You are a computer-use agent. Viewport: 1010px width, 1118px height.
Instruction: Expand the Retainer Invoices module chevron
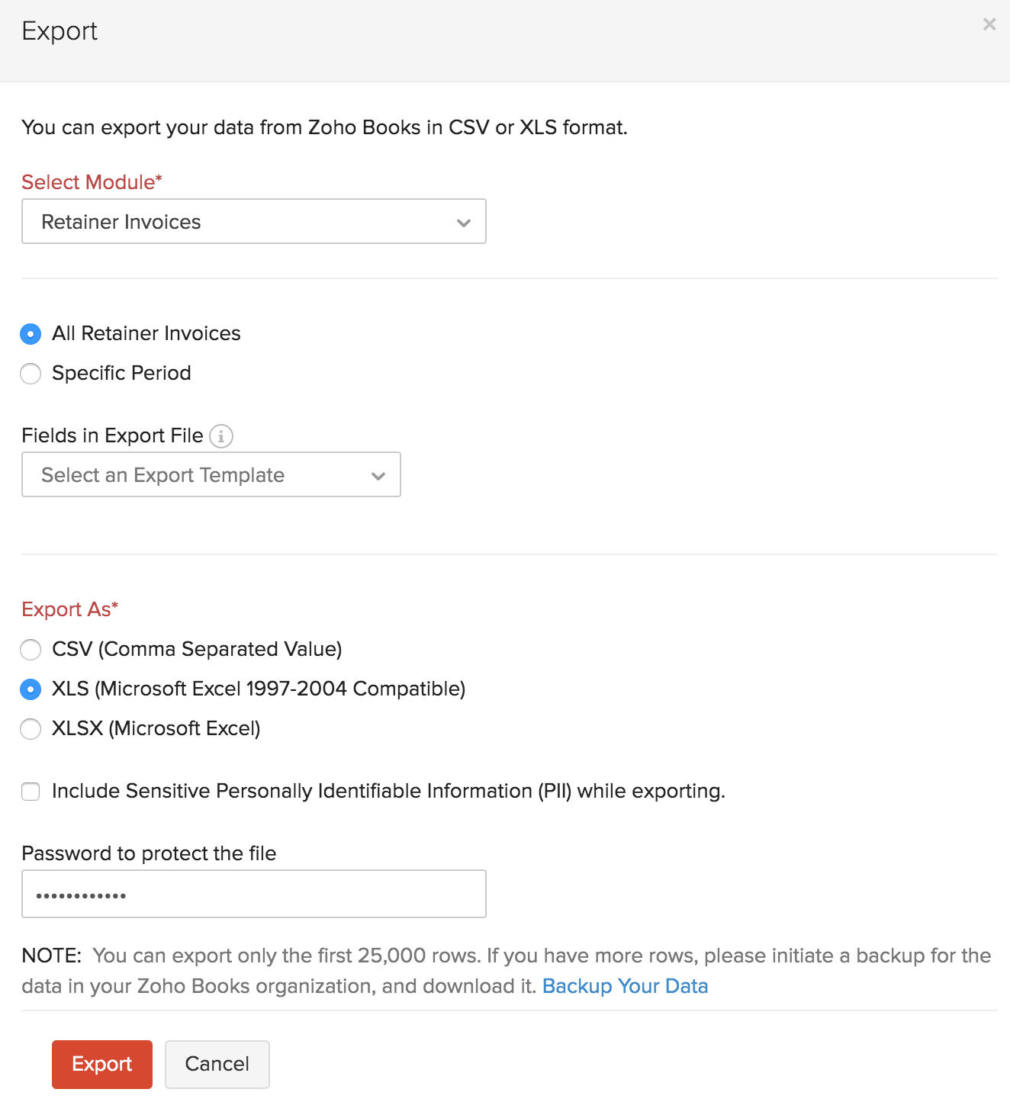click(x=463, y=222)
